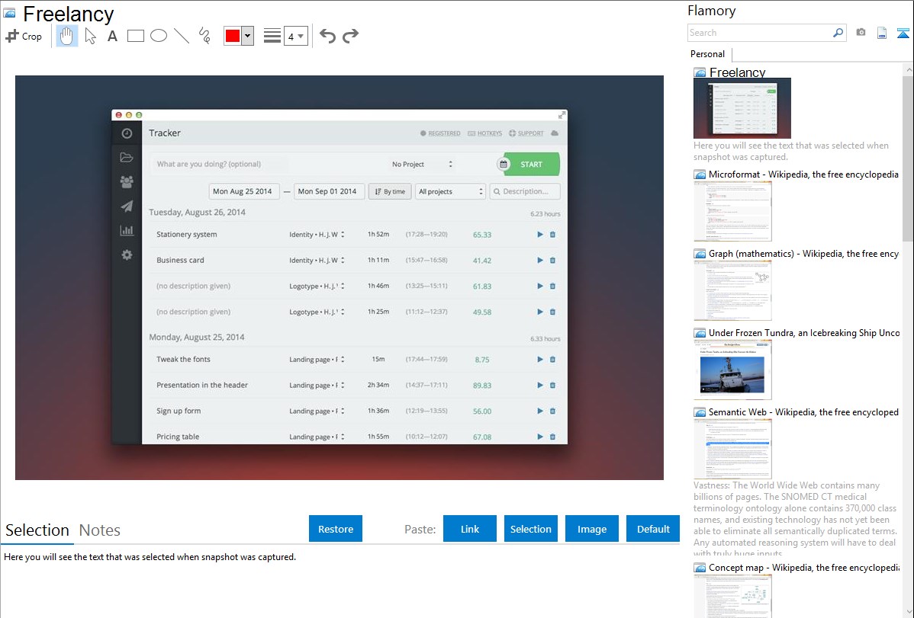Click the red color swatch

233,36
